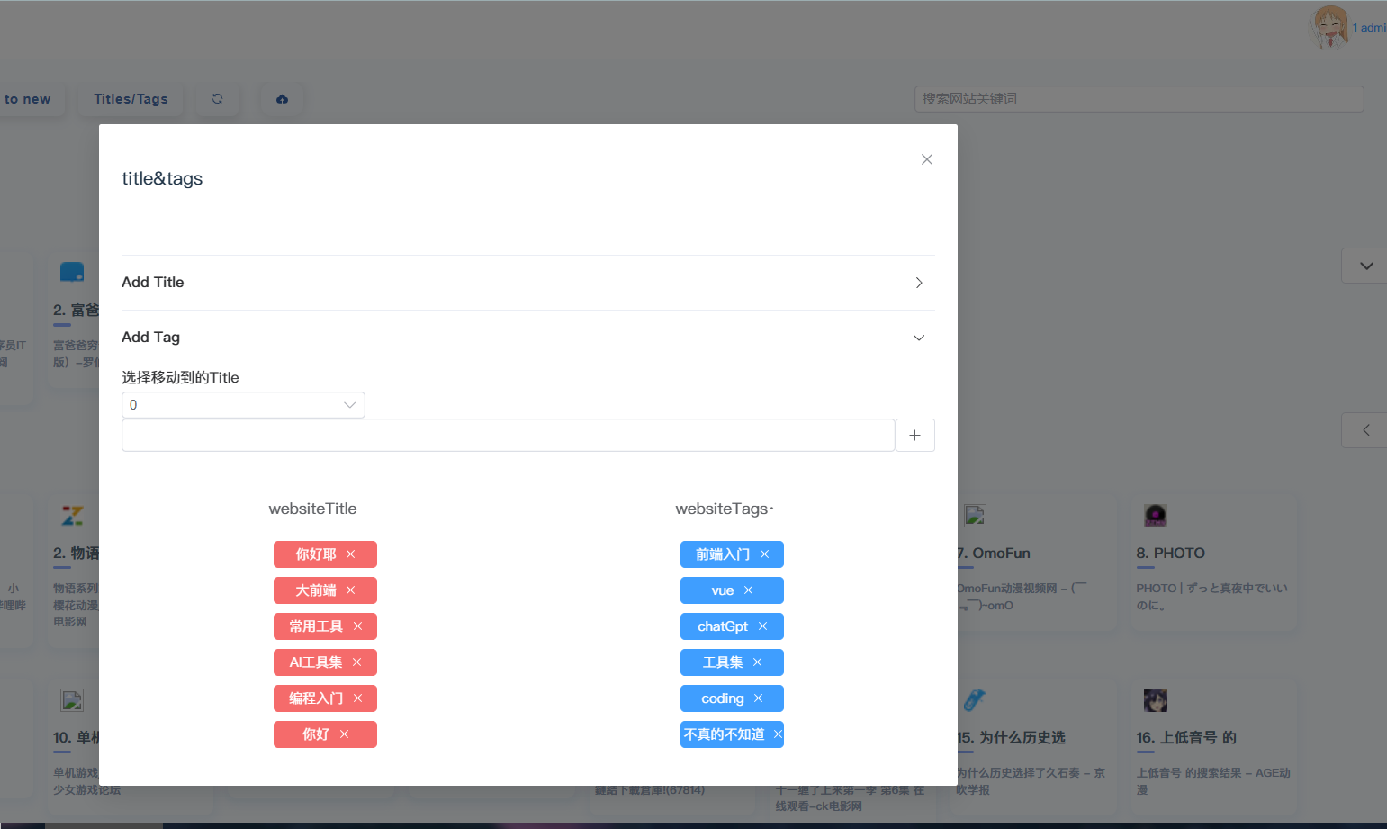This screenshot has height=829, width=1387.
Task: Focus the new tag name input field
Action: coord(508,436)
